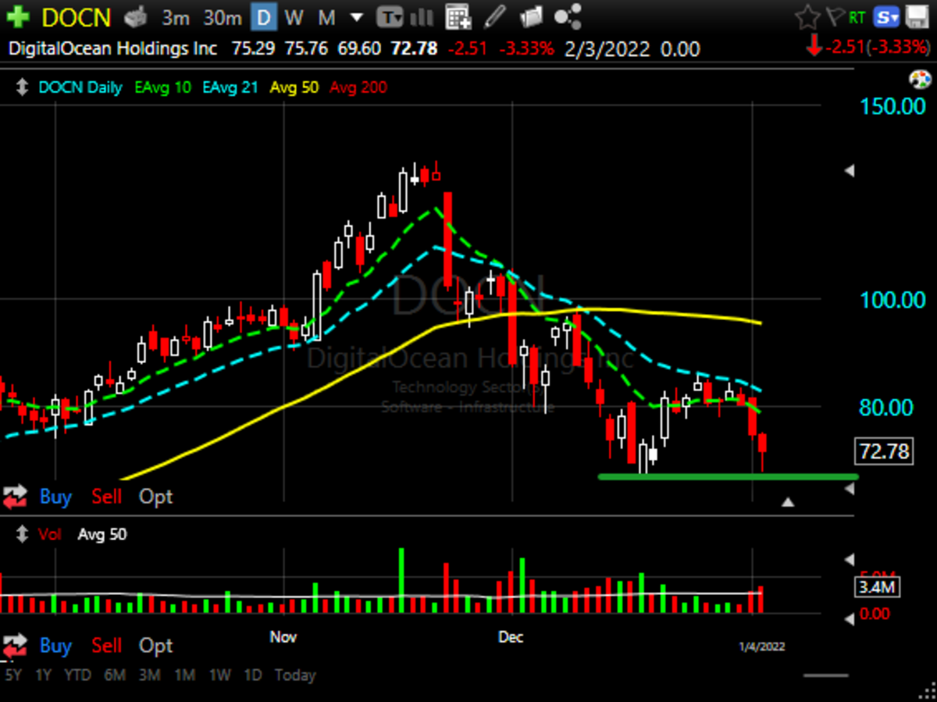Image resolution: width=937 pixels, height=702 pixels.
Task: Click Buy under the price chart
Action: point(55,497)
